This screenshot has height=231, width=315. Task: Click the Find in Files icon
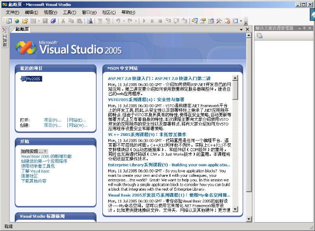coord(90,21)
